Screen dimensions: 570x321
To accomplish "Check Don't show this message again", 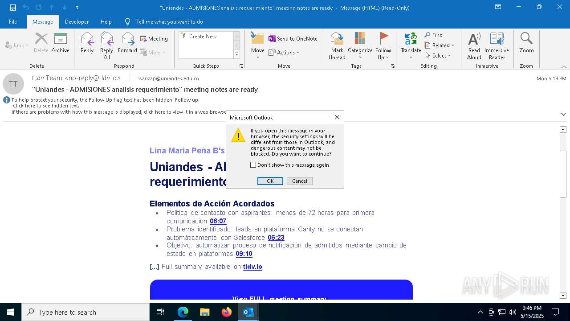I will click(253, 165).
